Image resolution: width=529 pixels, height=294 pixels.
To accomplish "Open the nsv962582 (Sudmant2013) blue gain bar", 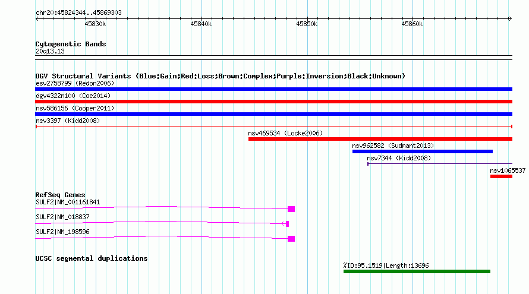I will (423, 151).
